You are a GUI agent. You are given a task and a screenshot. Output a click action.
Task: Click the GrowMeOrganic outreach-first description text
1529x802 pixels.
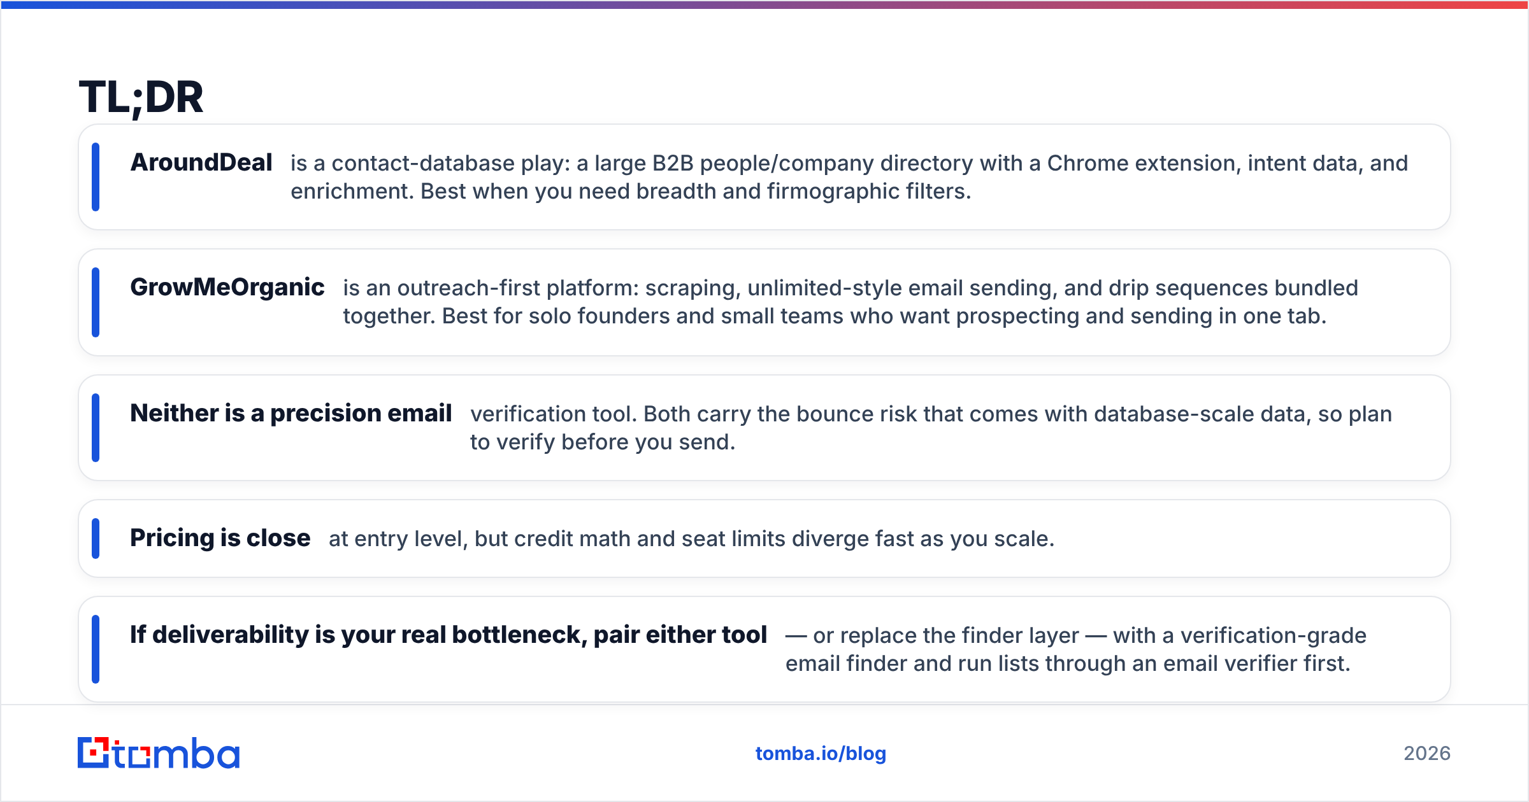[851, 302]
